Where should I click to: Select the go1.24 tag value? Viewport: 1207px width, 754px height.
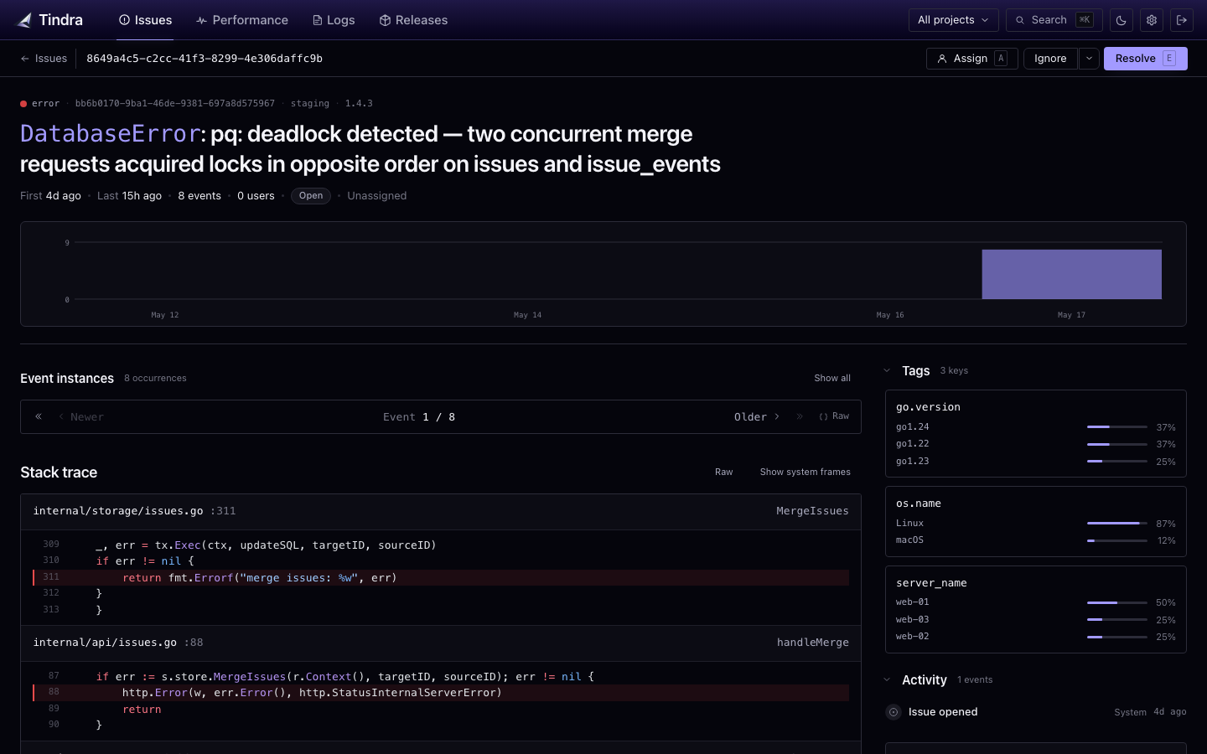click(913, 427)
